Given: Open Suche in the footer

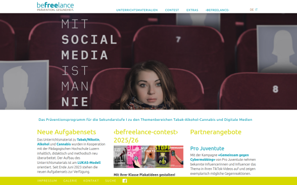Looking at the screenshot, I should pos(110,181).
